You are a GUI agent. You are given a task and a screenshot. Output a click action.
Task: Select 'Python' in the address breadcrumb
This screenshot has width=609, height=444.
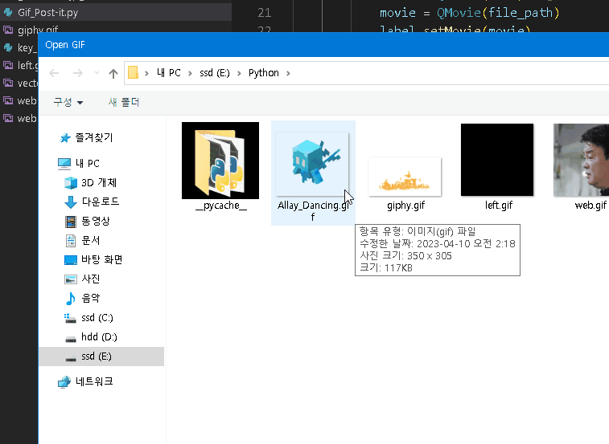tap(264, 73)
